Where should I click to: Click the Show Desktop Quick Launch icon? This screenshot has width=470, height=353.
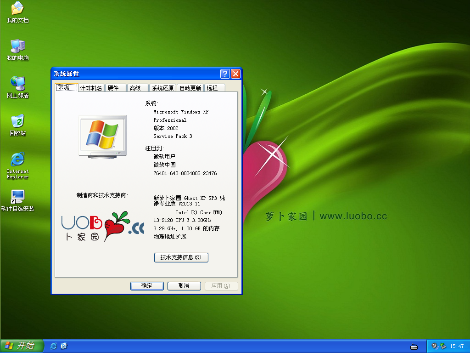pos(64,346)
